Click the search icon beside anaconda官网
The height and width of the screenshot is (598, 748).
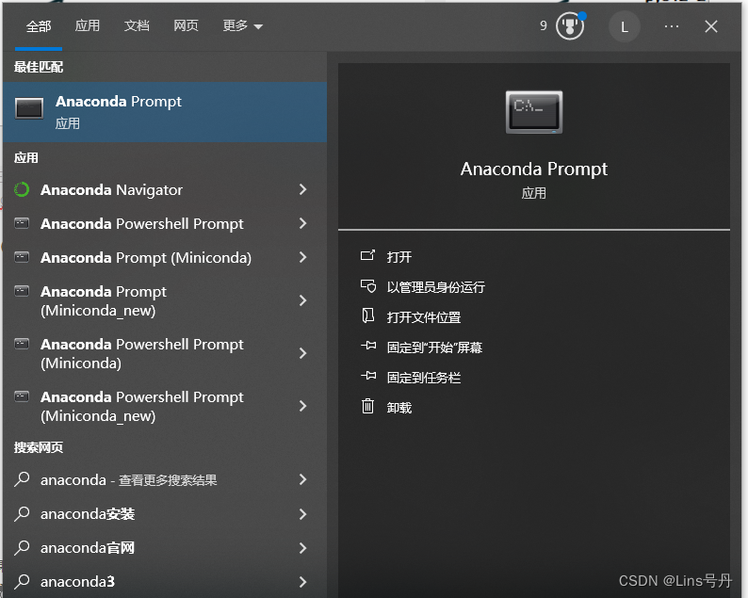click(22, 547)
